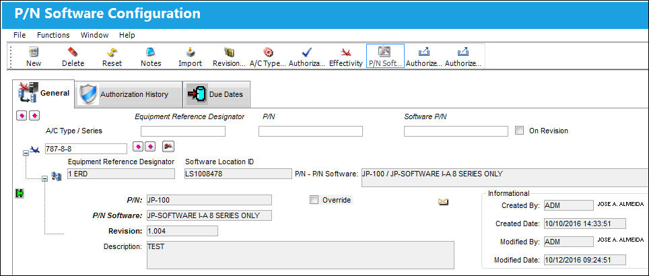Click the A/C Type / Series label
Viewport: 649px width, 276px height.
pos(73,131)
